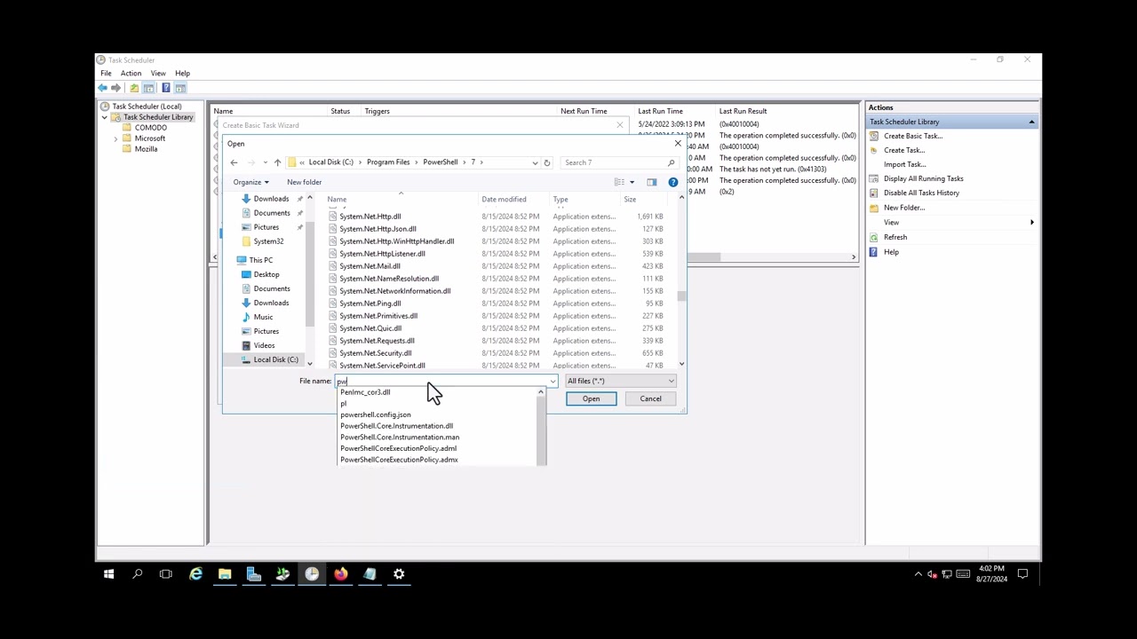This screenshot has width=1137, height=639.
Task: Click Task Scheduler toolbar help icon
Action: (165, 88)
